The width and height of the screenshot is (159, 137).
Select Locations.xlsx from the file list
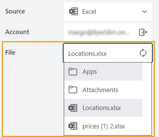coord(103,108)
